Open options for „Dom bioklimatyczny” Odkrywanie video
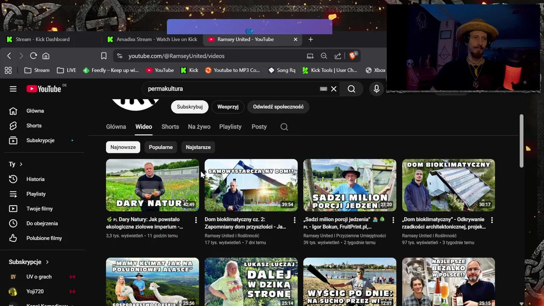The image size is (544, 306). (492, 220)
